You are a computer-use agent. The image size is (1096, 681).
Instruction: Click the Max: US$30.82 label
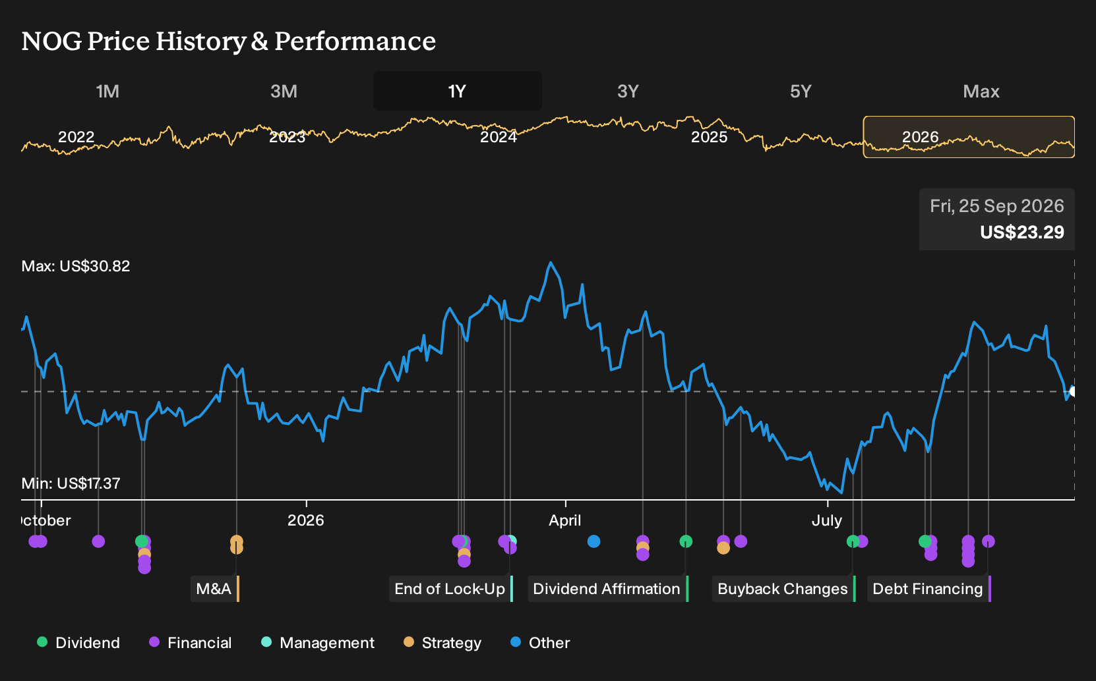pos(76,266)
